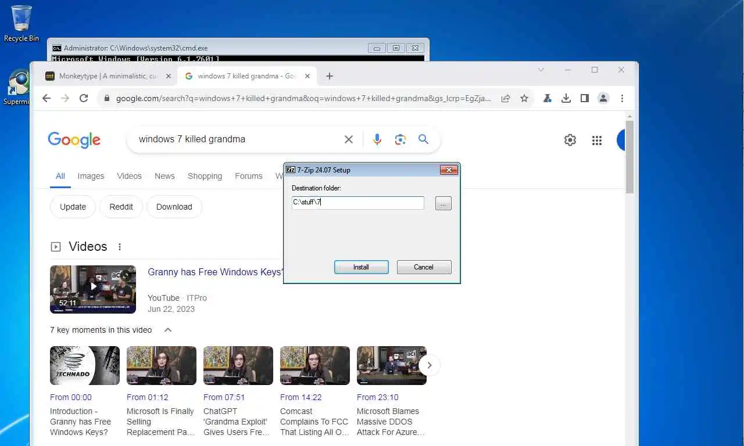744x446 pixels.
Task: Click the Chrome address bar URL
Action: [303, 98]
